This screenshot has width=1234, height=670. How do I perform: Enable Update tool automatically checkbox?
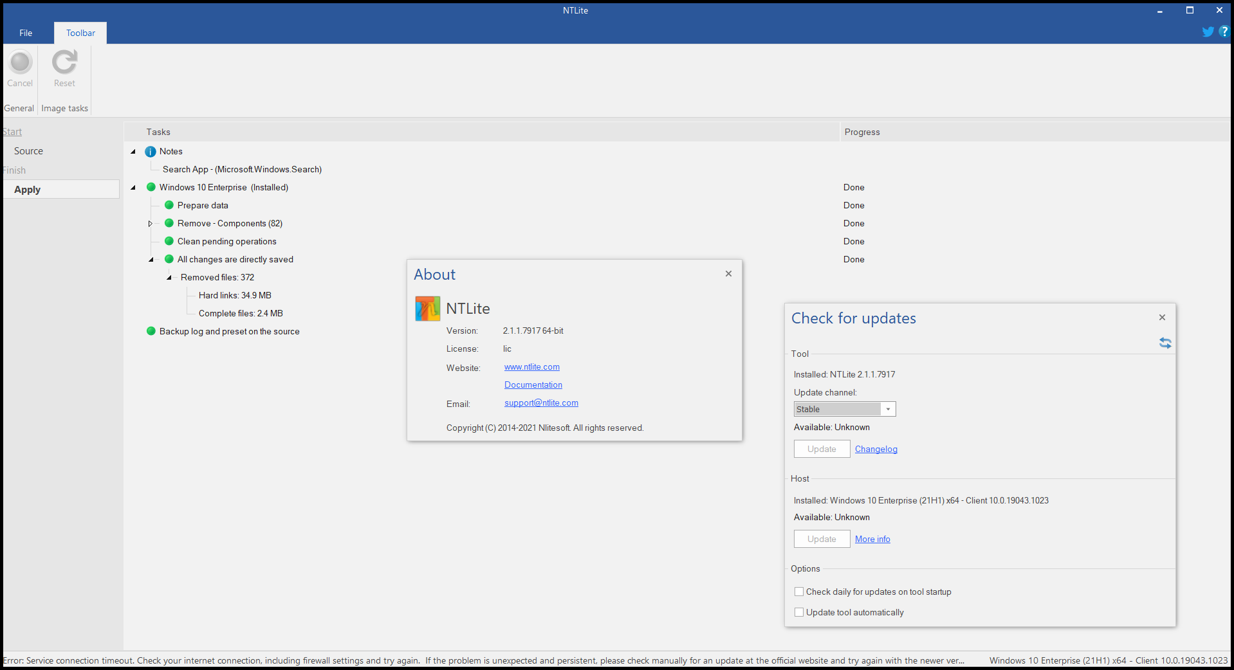799,612
